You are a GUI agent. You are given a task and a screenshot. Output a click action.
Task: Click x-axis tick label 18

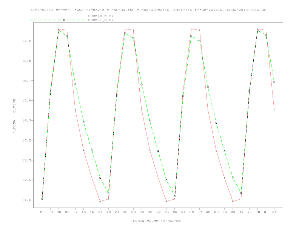click(x=92, y=212)
